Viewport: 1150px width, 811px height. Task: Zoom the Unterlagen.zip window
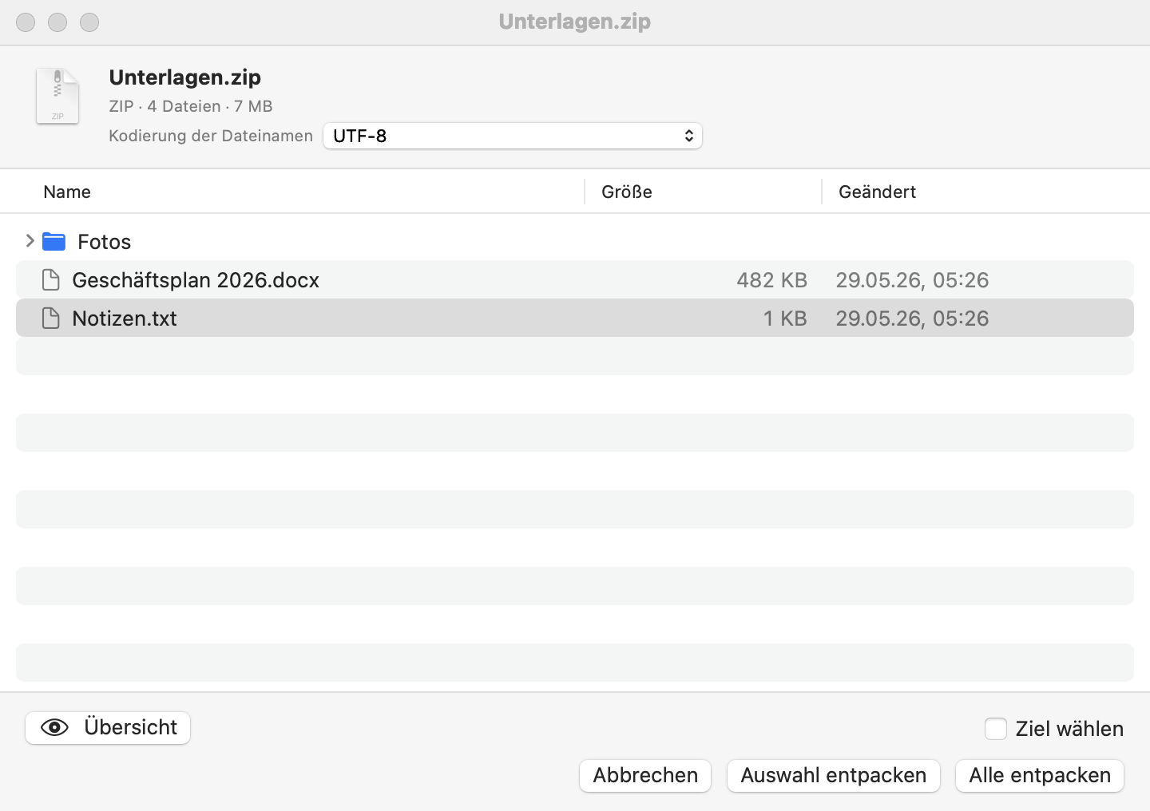click(x=89, y=22)
